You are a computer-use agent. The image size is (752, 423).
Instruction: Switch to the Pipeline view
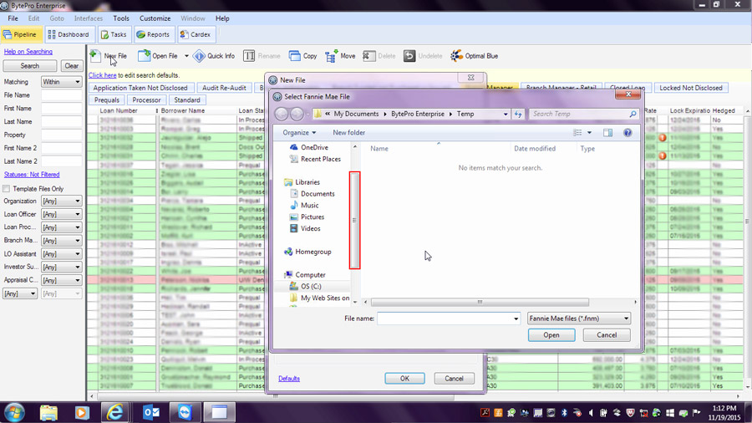[20, 34]
